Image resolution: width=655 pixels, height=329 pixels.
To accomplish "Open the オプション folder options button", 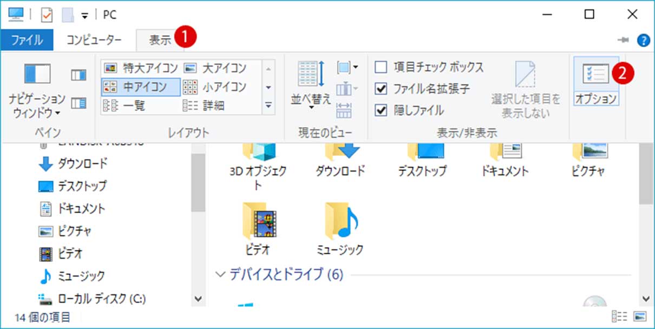I will (595, 81).
